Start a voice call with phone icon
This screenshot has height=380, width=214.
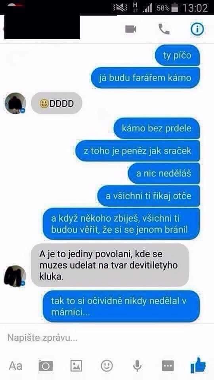pos(164,29)
